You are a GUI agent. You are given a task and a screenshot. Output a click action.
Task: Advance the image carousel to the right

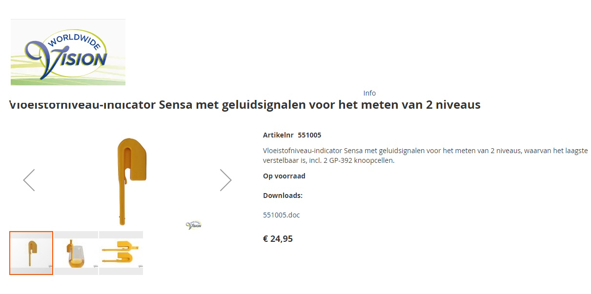pos(226,179)
